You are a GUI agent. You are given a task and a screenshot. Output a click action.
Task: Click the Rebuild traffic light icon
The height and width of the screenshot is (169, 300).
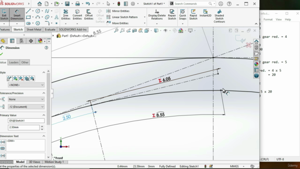[x=119, y=4]
